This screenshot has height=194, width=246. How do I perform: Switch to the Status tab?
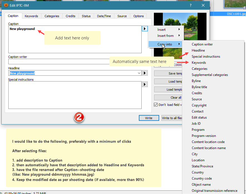click(86, 16)
